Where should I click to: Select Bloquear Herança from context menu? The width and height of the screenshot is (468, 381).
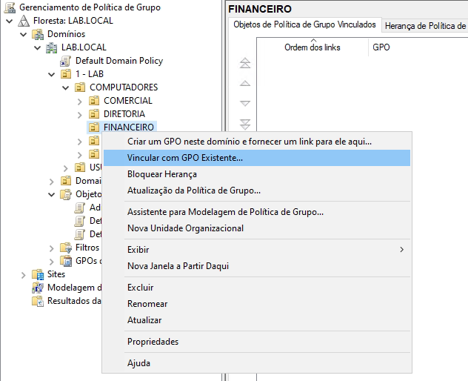pyautogui.click(x=162, y=174)
